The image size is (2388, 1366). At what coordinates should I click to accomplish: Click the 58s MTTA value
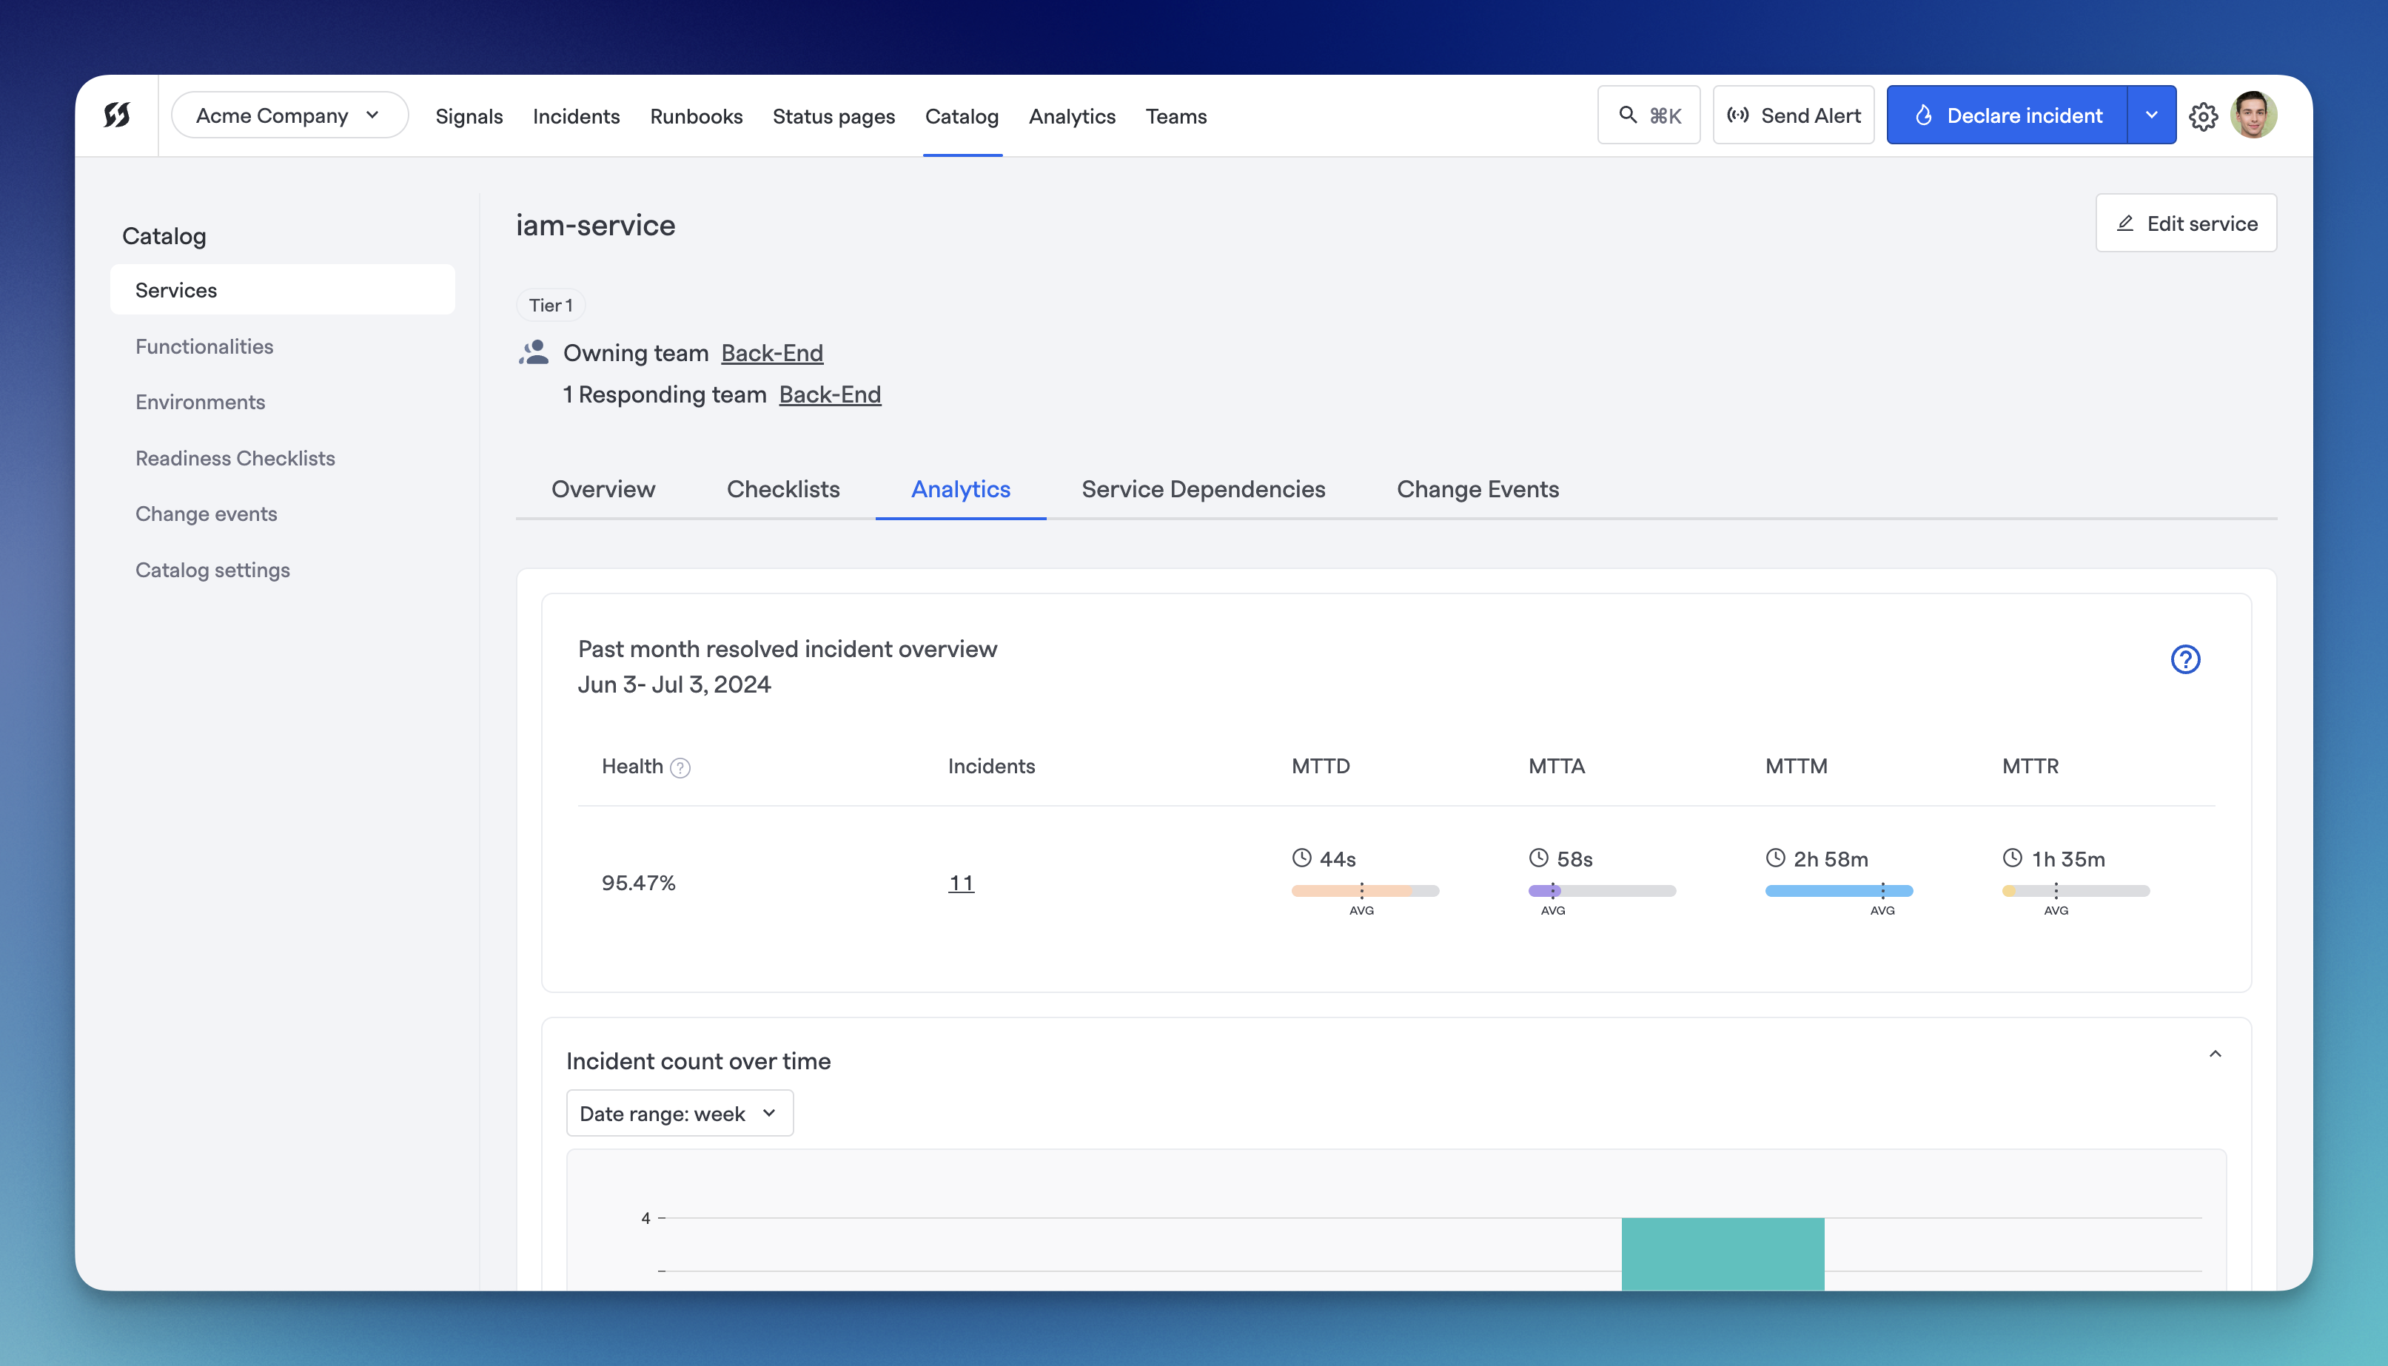tap(1574, 859)
